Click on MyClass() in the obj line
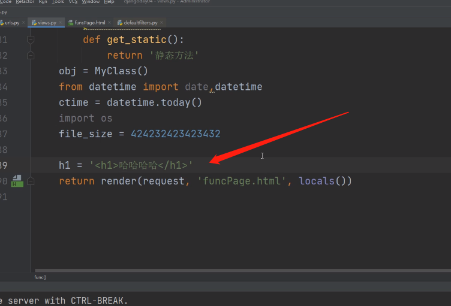451x306 pixels. pos(121,71)
